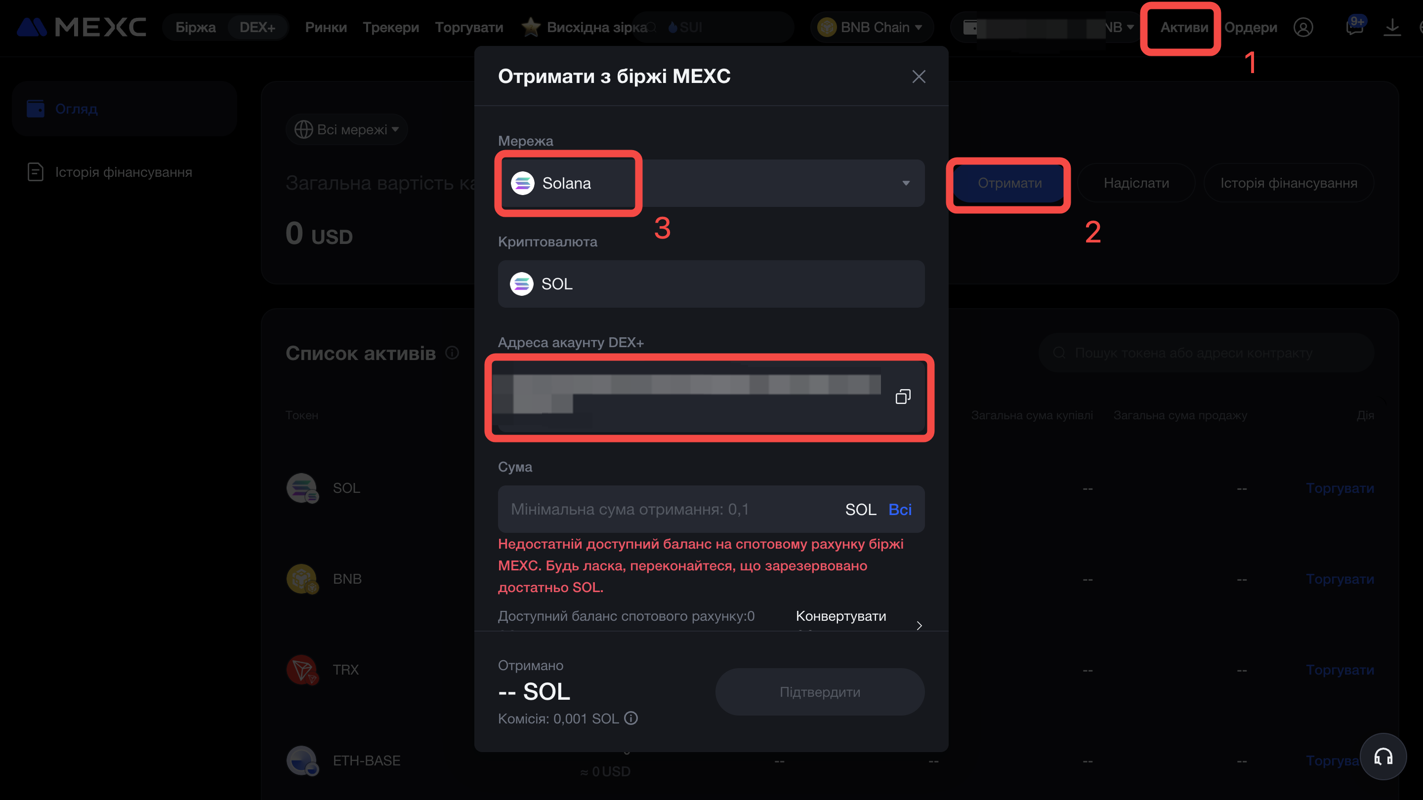The width and height of the screenshot is (1423, 800).
Task: Close the receive from MEXC dialog
Action: coord(919,77)
